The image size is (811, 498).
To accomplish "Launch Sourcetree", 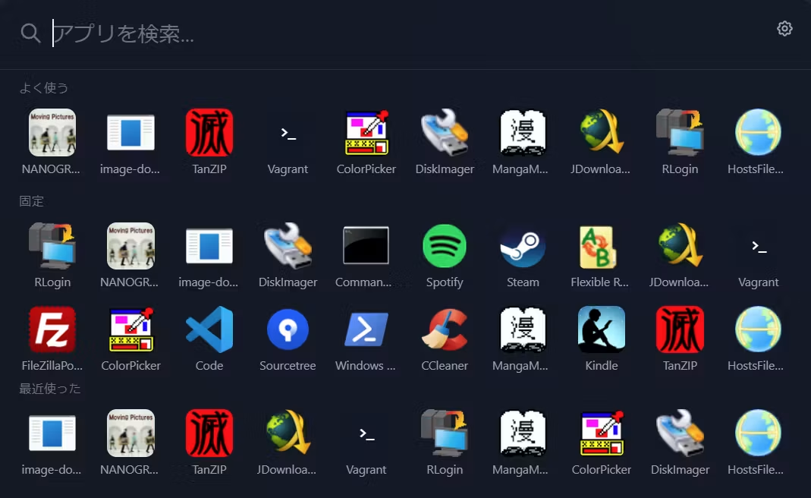I will tap(288, 339).
